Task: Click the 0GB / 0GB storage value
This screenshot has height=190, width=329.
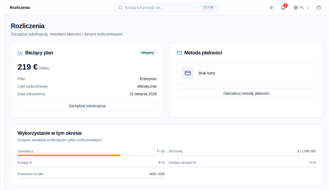Action: [157, 174]
